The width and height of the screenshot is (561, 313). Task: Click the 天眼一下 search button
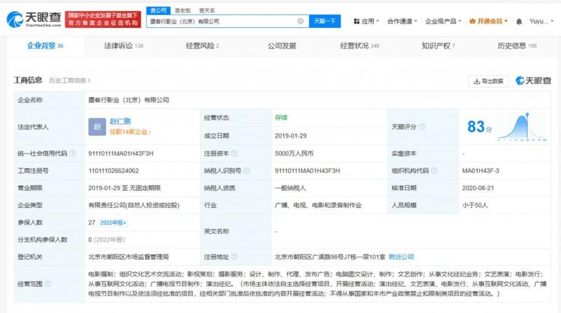(x=325, y=21)
